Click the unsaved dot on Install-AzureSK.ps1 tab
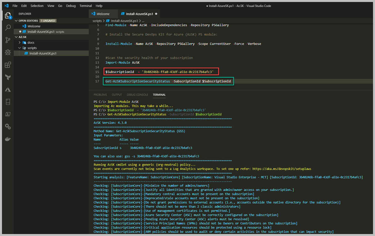The image size is (375, 236). tap(156, 14)
